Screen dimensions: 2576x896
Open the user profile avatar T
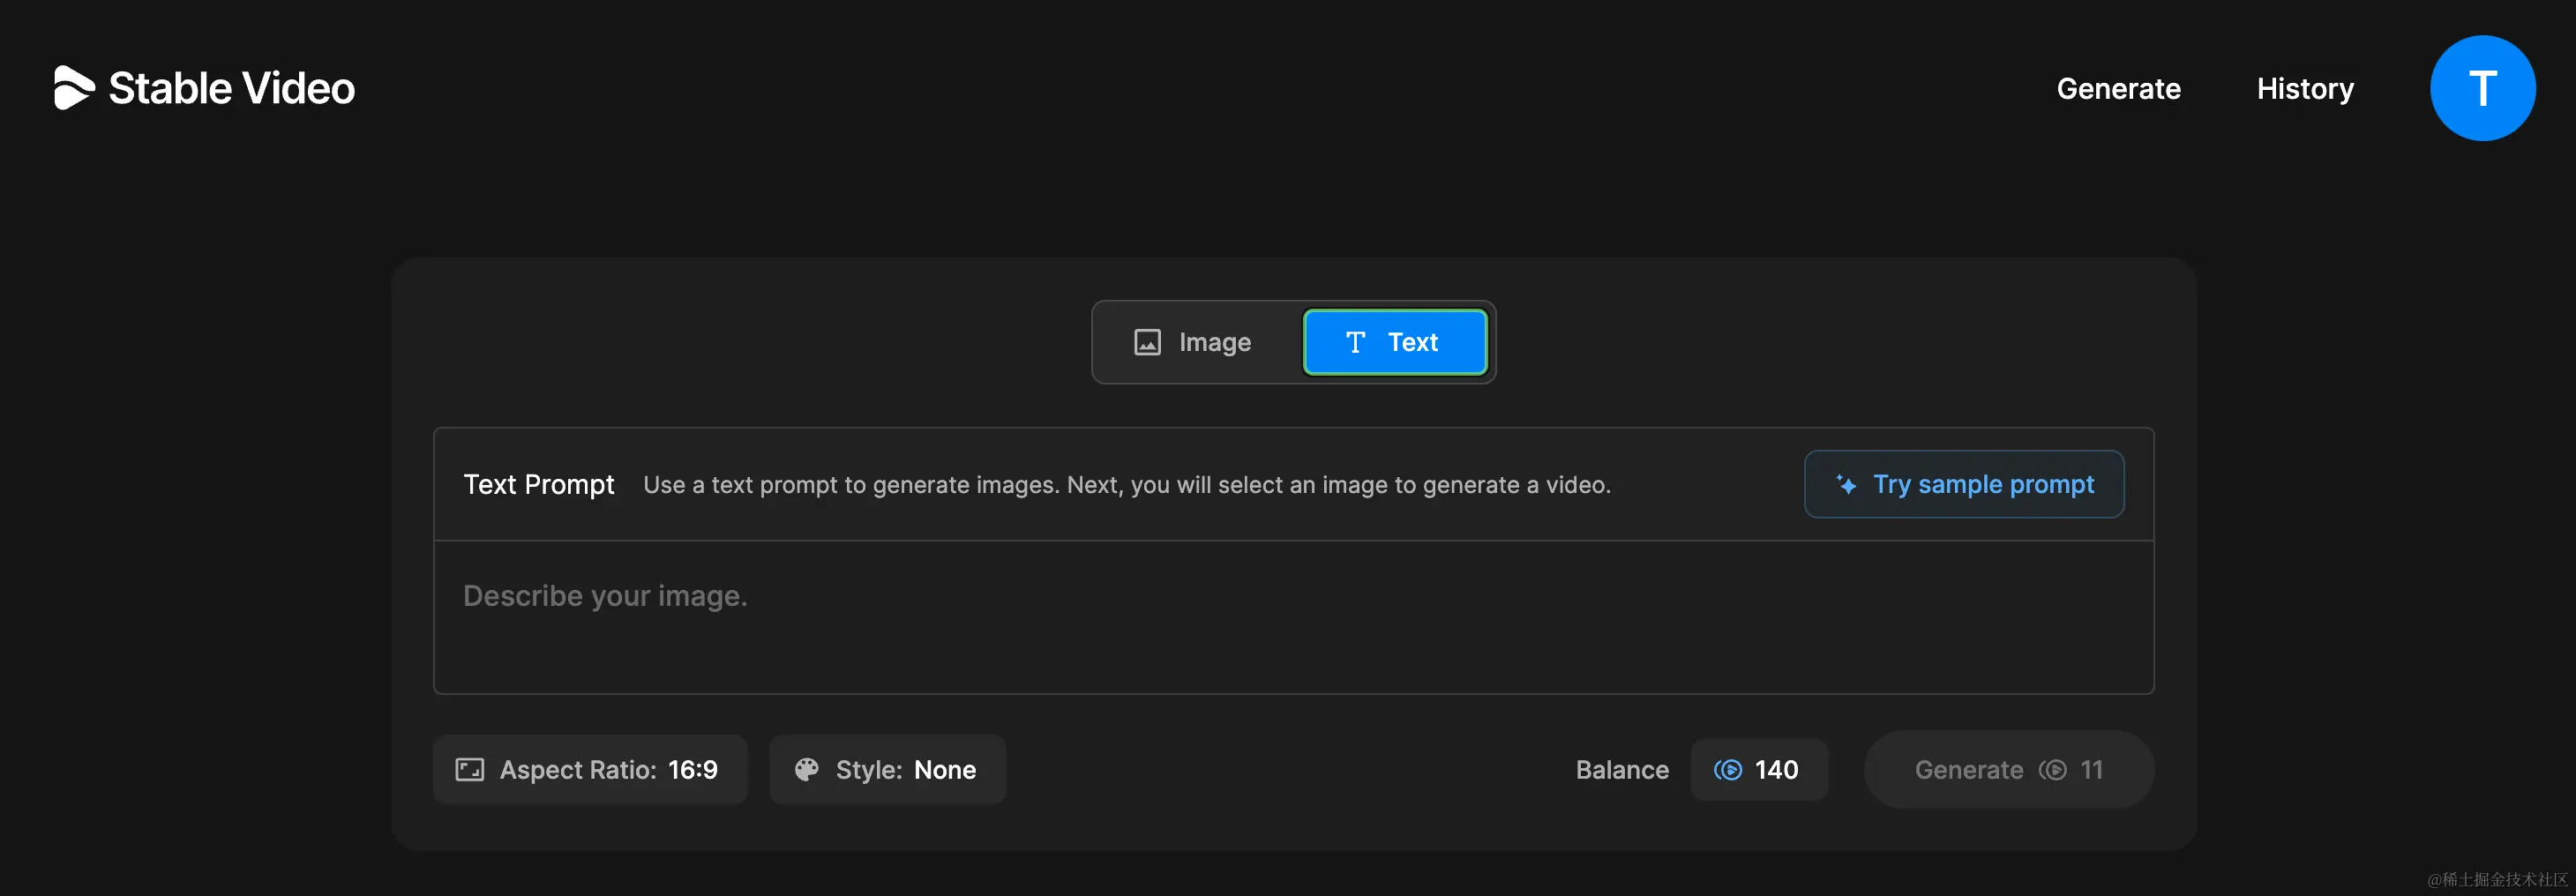point(2482,88)
